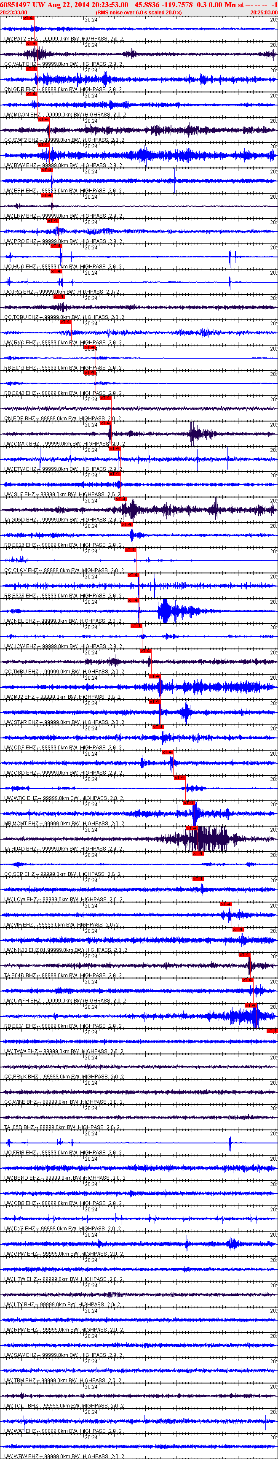Screen dimensions: 278x1459
Task: Select the CC.SWF2.BHZ station label
Action: point(64,140)
